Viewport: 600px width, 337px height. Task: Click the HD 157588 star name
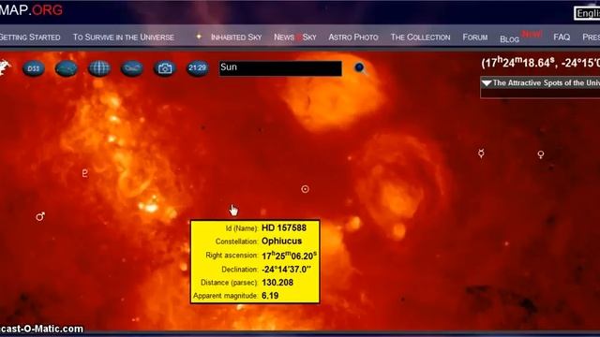click(284, 228)
